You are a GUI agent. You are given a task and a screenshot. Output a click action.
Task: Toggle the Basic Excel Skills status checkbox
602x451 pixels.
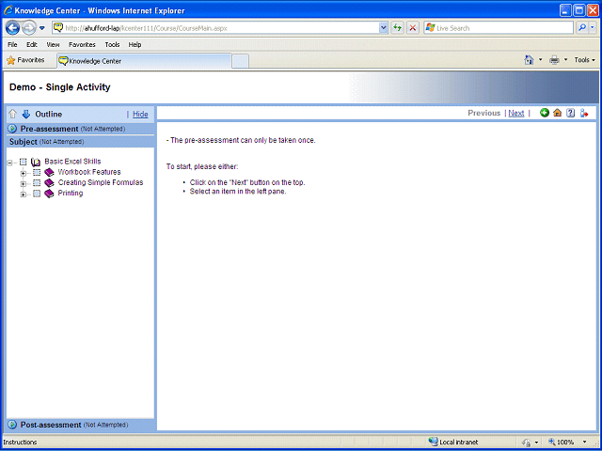[x=23, y=162]
